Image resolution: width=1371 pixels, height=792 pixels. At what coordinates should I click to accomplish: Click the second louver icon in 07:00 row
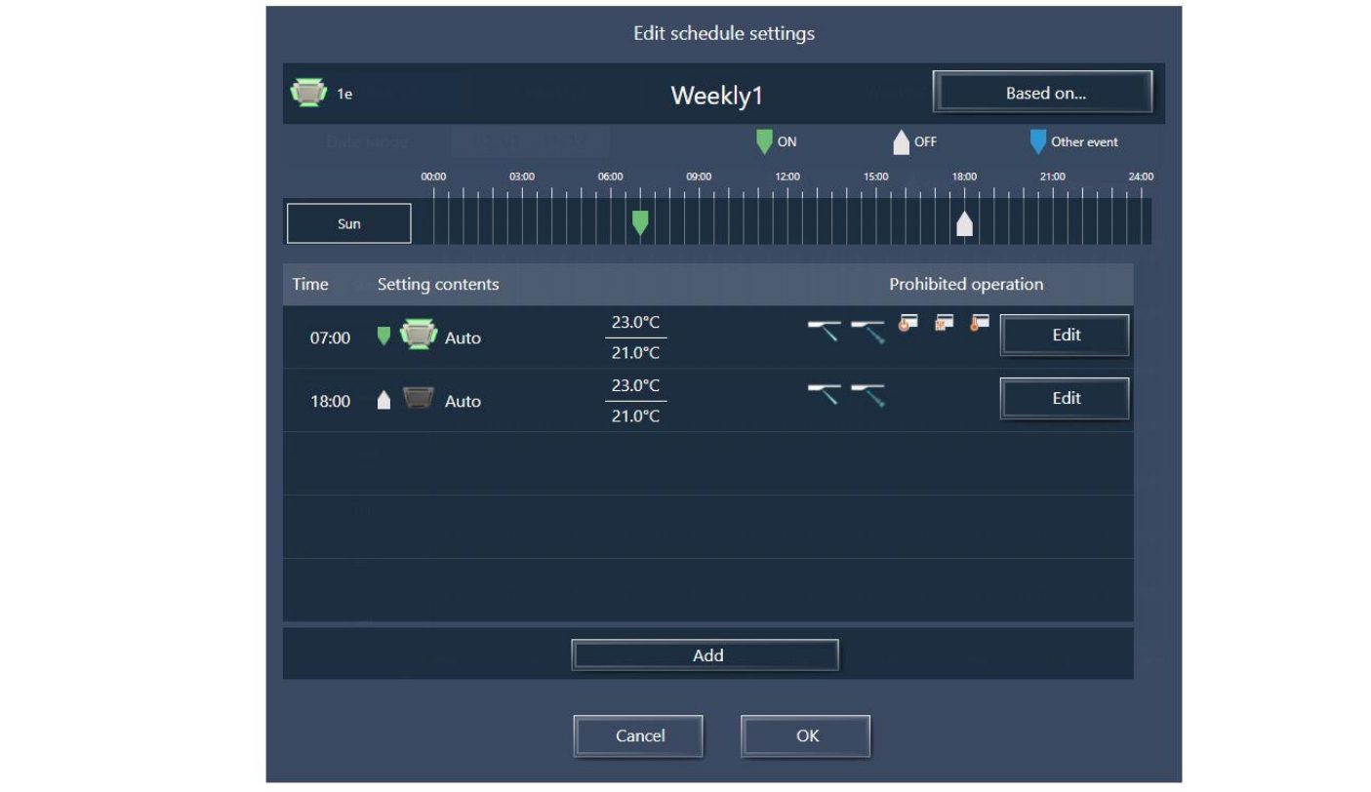[x=867, y=332]
